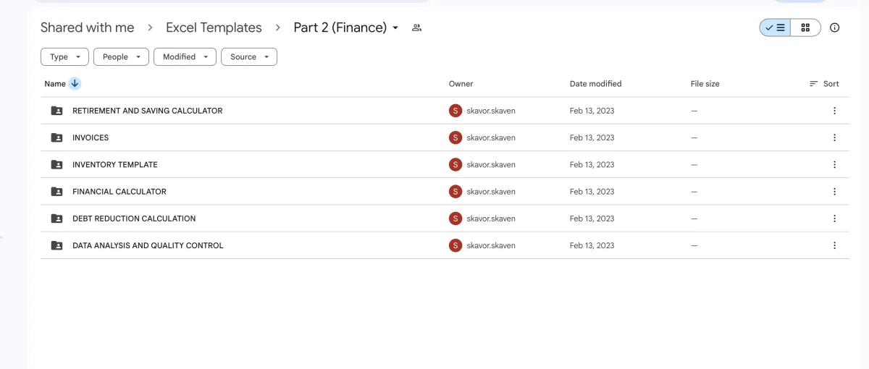The image size is (869, 369).
Task: Open RETIREMENT AND SAVING CALCULATOR folder
Action: point(147,111)
